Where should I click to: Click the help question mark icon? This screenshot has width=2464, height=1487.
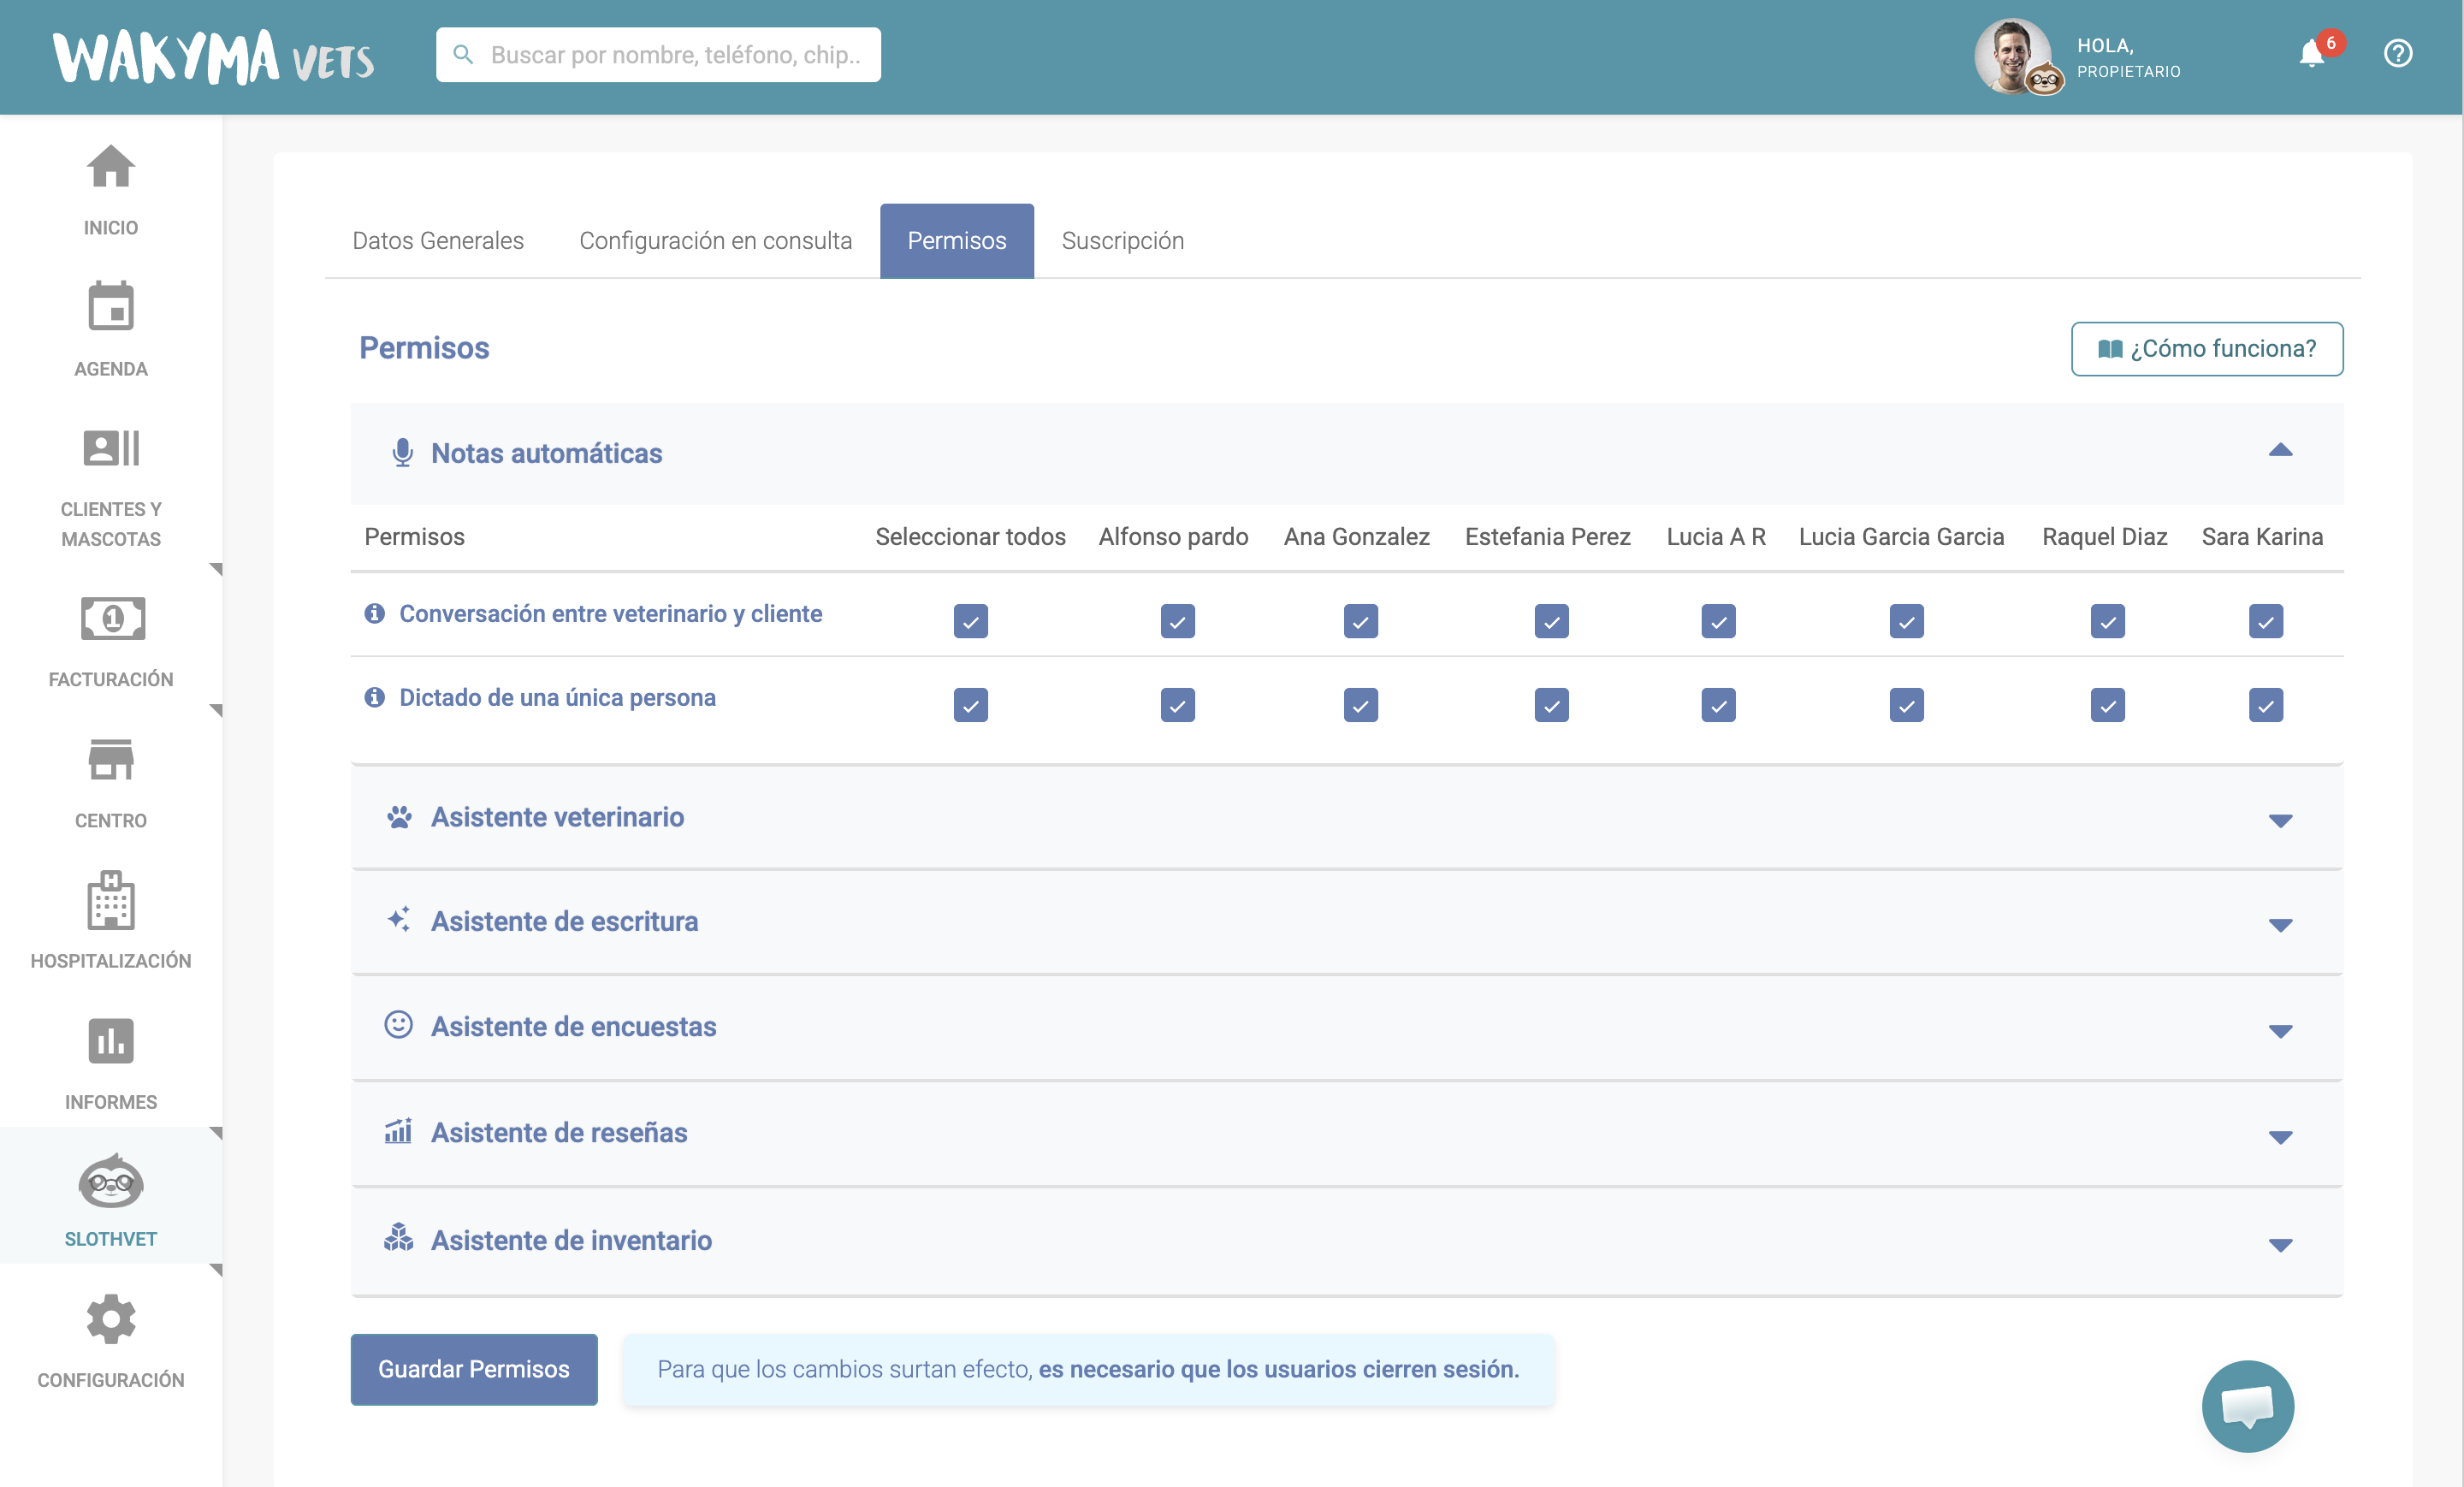(x=2398, y=53)
